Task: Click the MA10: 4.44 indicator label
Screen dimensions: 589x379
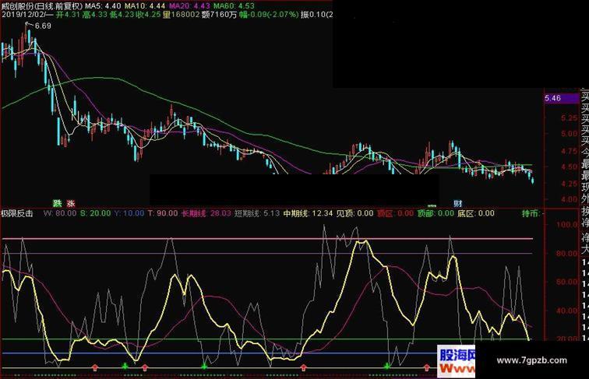Action: [145, 6]
